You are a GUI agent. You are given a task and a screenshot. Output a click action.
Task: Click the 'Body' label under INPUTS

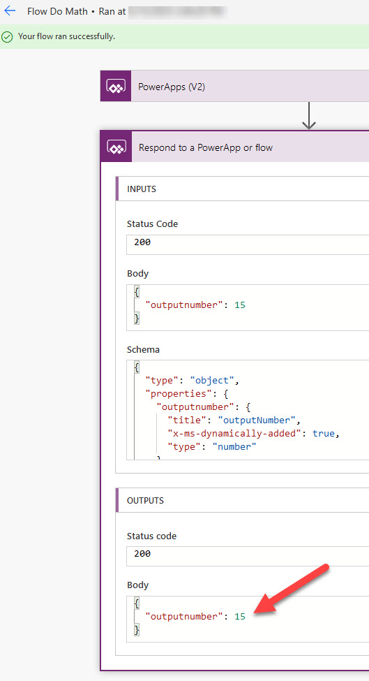pos(137,274)
